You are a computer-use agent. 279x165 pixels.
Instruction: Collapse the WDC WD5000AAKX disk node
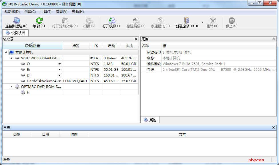click(11, 58)
